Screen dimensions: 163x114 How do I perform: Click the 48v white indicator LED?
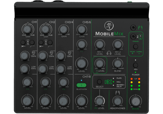coord(135,60)
